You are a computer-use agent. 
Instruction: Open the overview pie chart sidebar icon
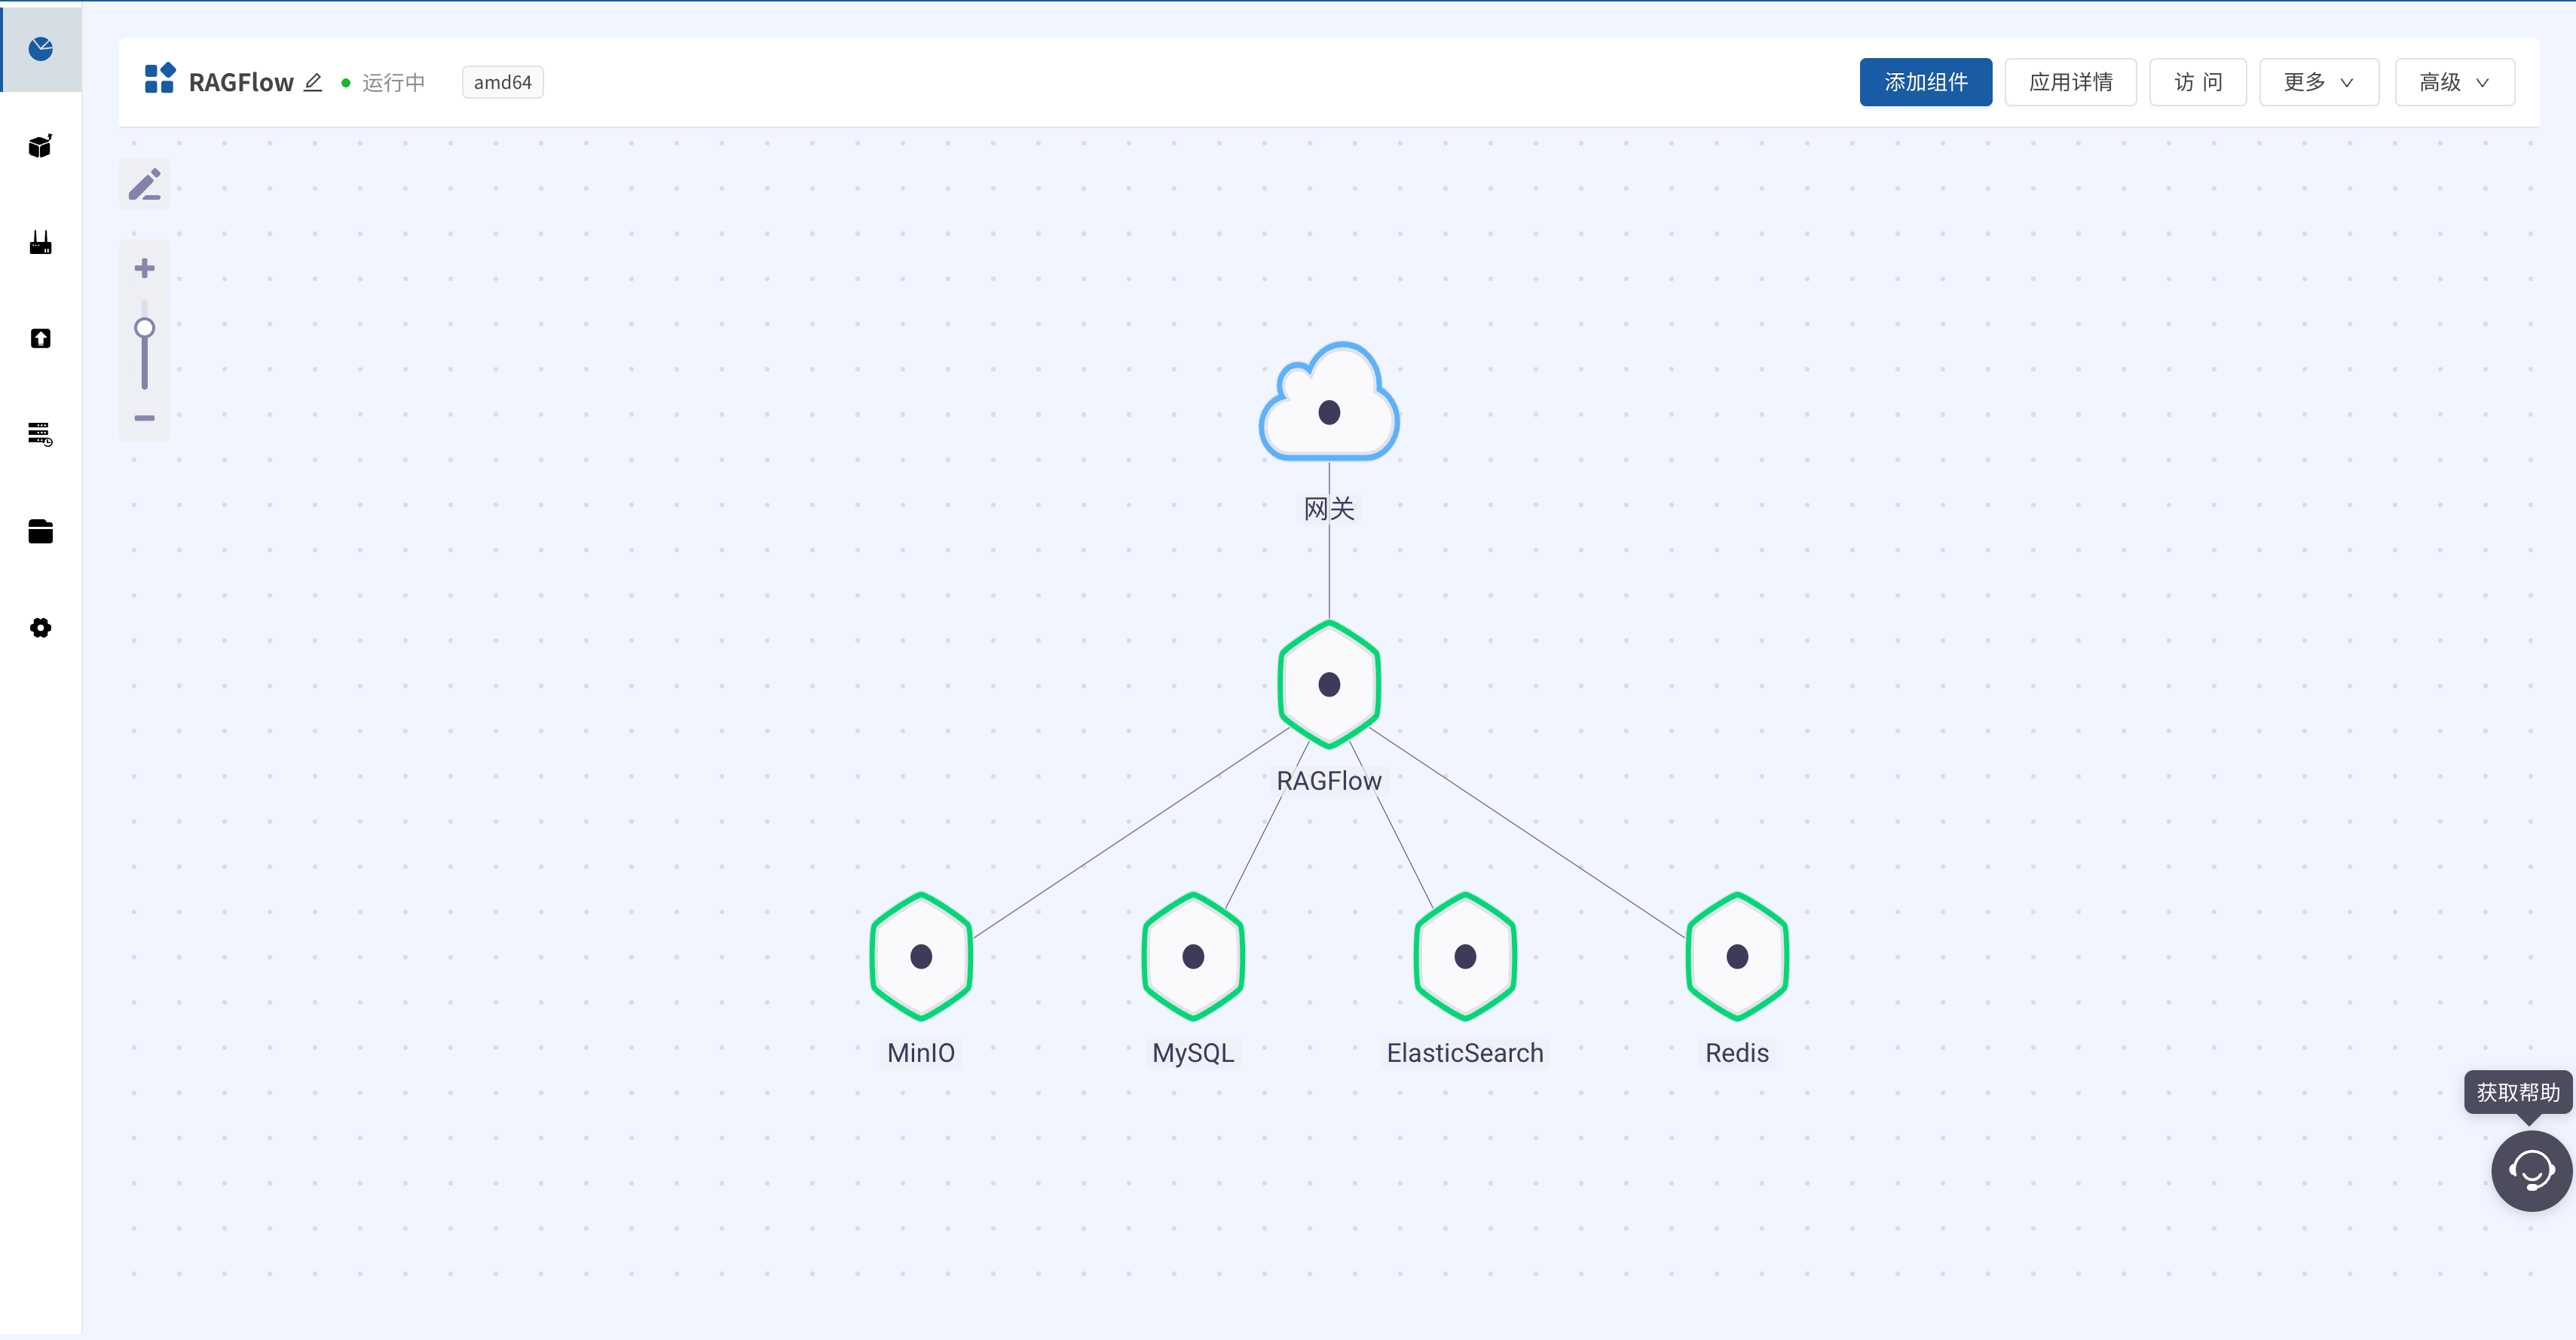click(41, 49)
